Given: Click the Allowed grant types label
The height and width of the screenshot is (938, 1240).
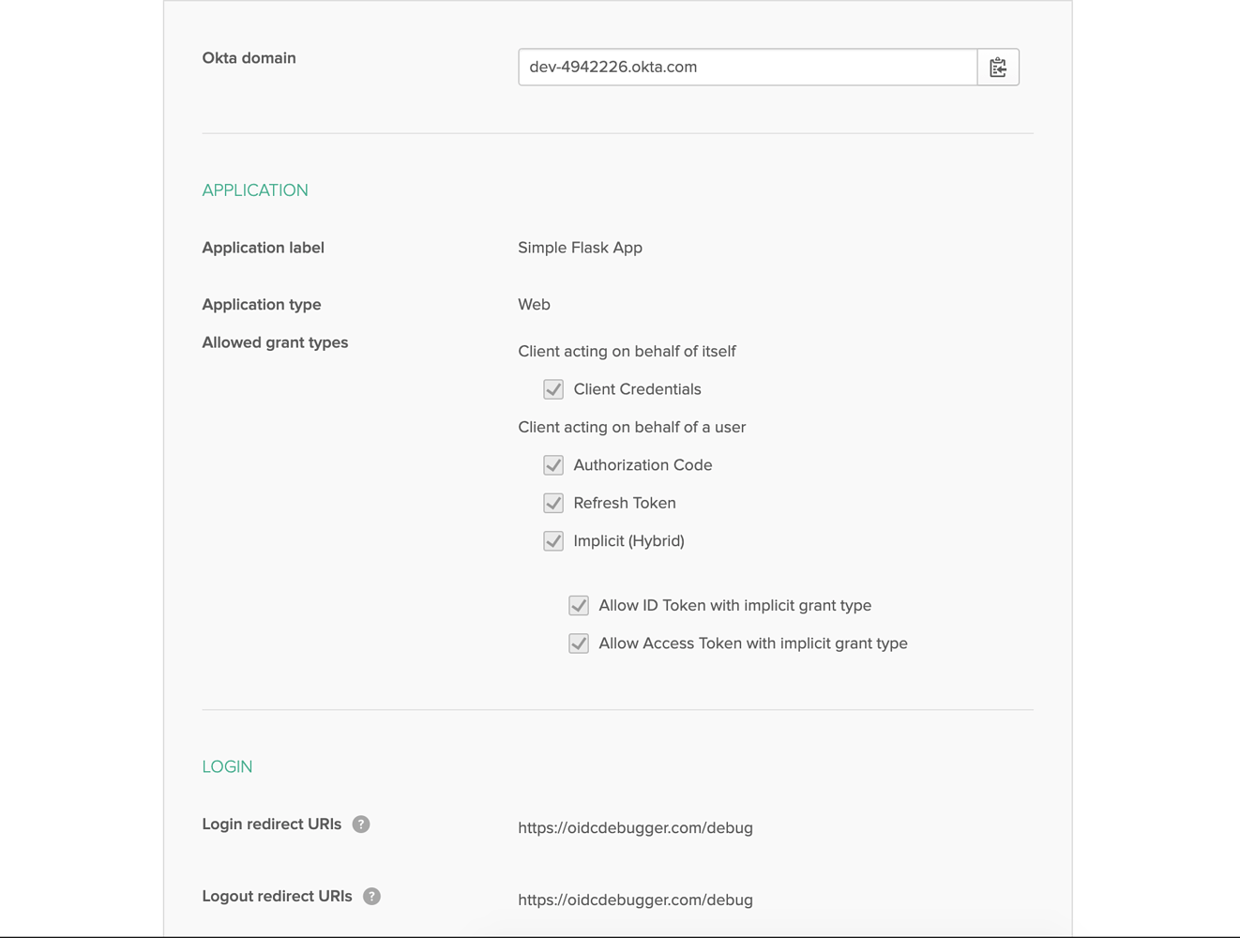Looking at the screenshot, I should [275, 343].
